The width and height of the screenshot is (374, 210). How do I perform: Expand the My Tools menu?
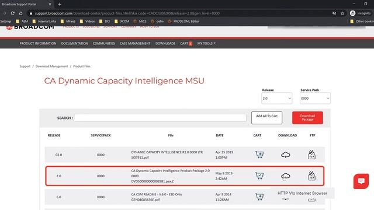click(x=206, y=43)
